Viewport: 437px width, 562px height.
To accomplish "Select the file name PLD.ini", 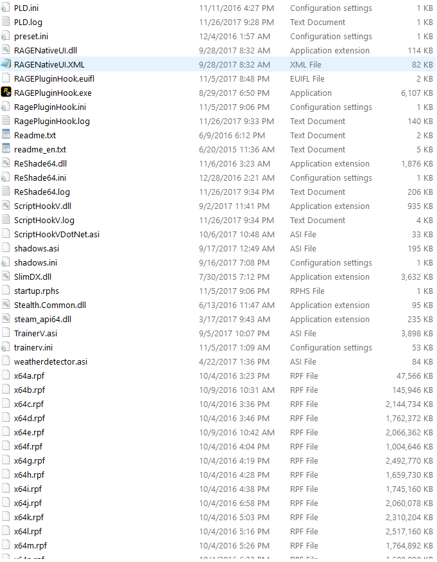I will 26,8.
